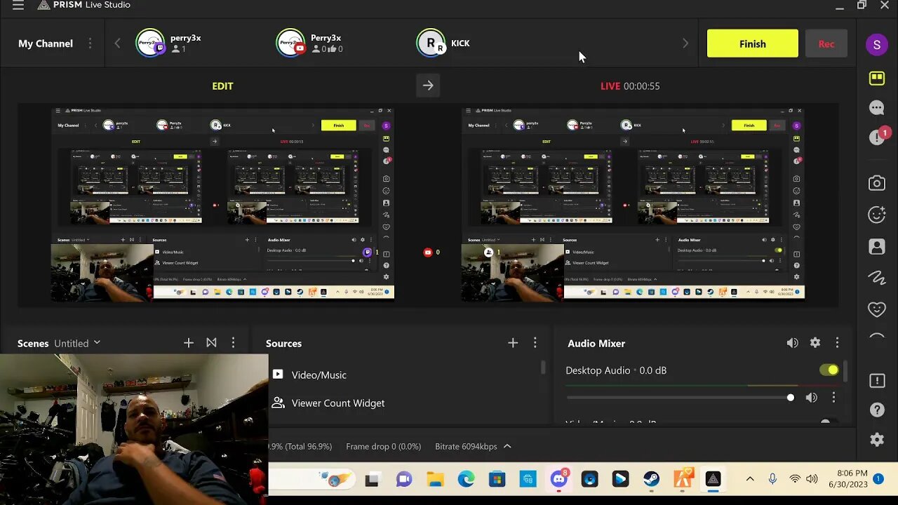The height and width of the screenshot is (505, 898).
Task: Open the S profile avatar
Action: (x=876, y=46)
